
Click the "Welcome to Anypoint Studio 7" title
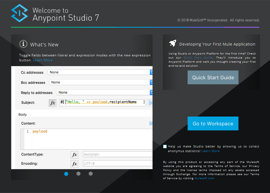(66, 15)
